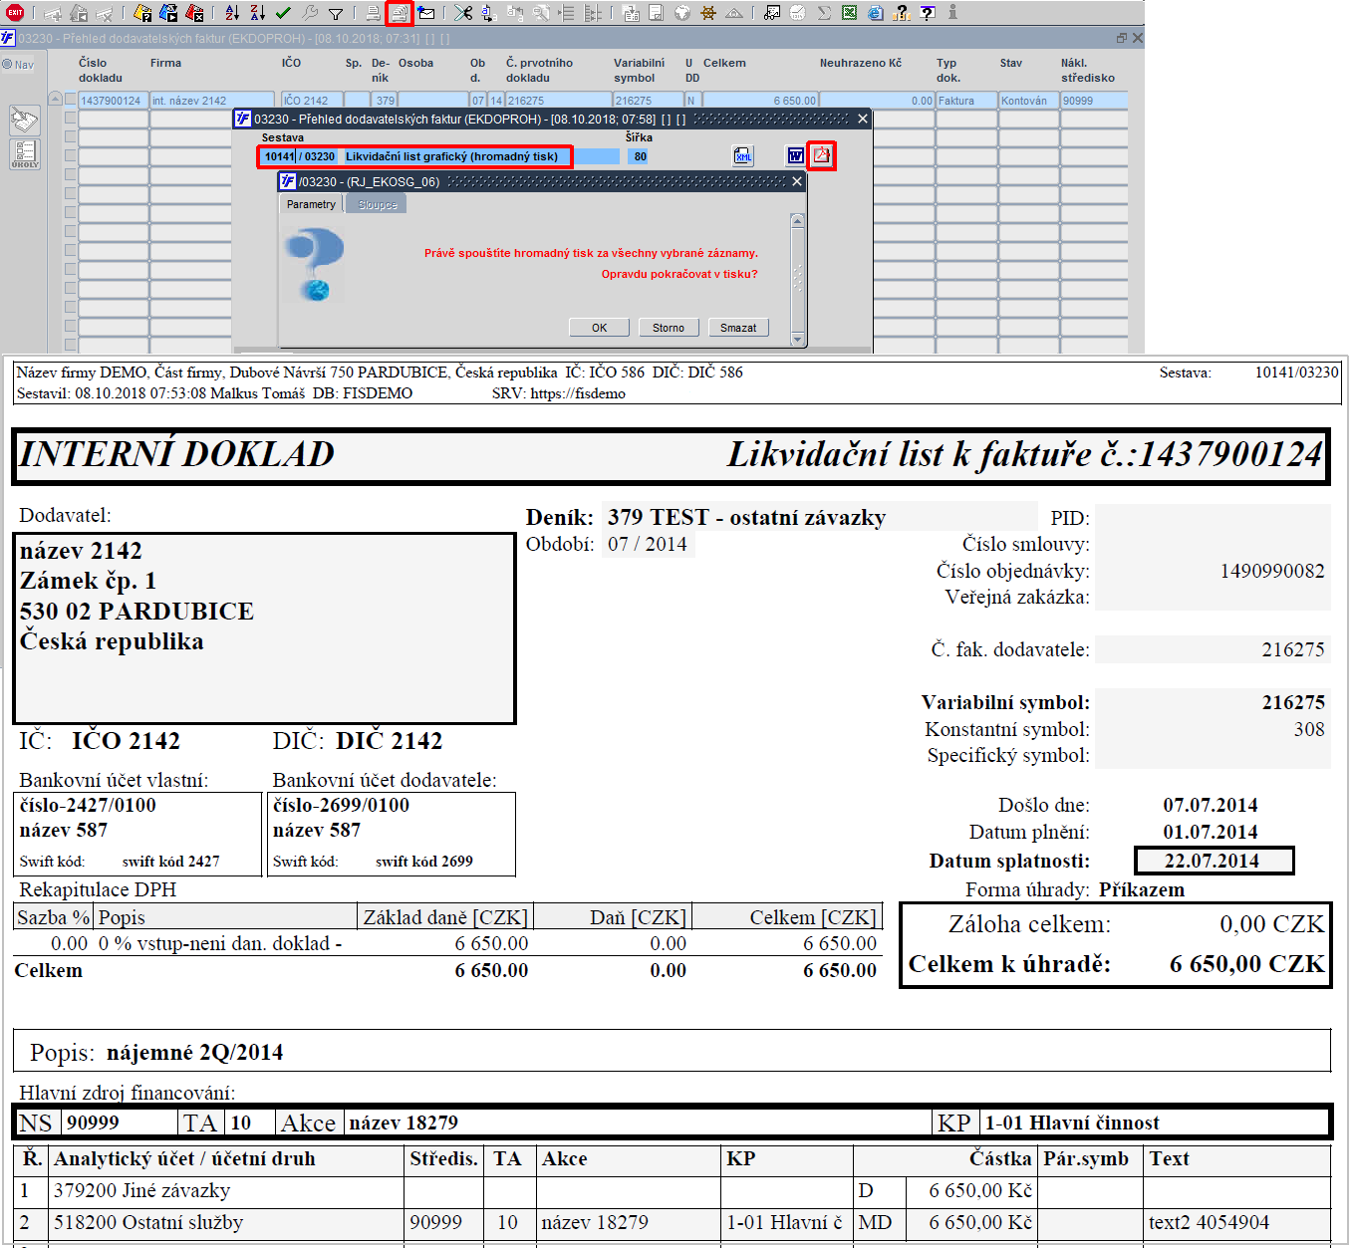Close the RJ_EKOSG_06 confirmation dialog
The width and height of the screenshot is (1353, 1248).
point(797,181)
